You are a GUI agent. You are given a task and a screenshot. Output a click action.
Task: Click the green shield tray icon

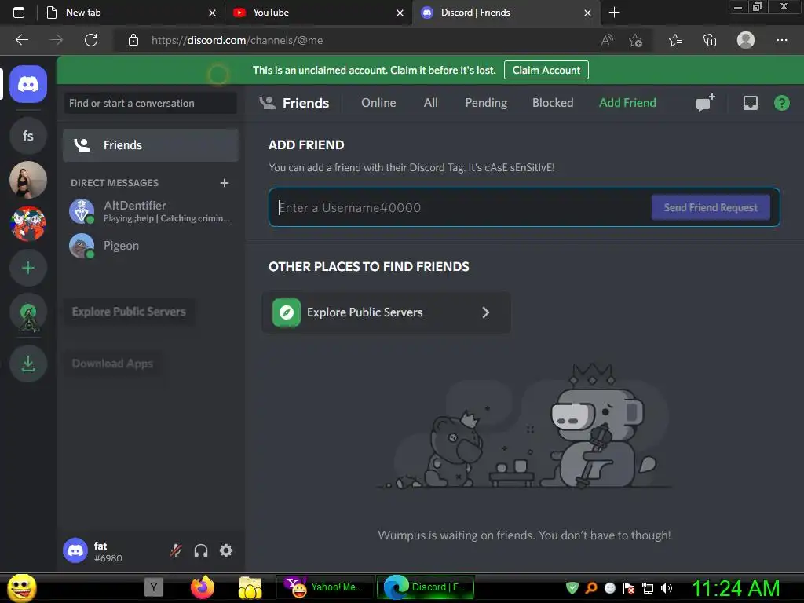[572, 588]
